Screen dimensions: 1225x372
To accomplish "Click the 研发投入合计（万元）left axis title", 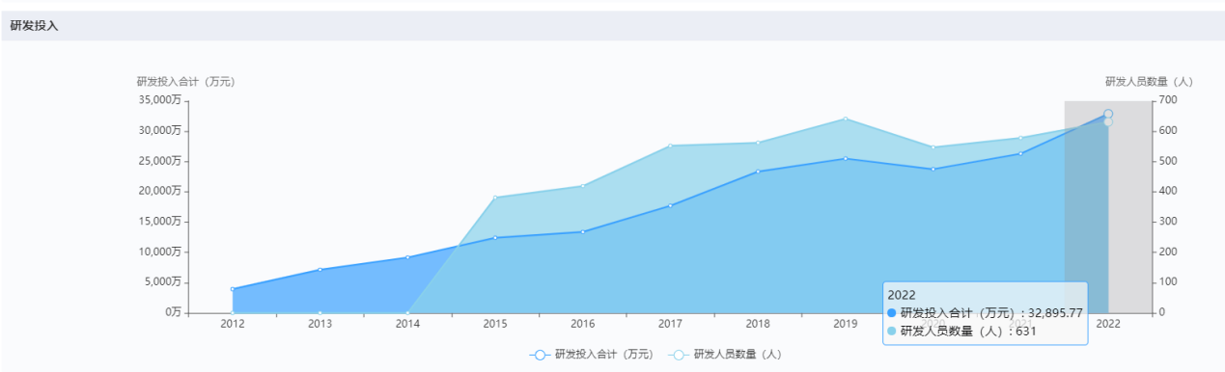I will (x=185, y=82).
